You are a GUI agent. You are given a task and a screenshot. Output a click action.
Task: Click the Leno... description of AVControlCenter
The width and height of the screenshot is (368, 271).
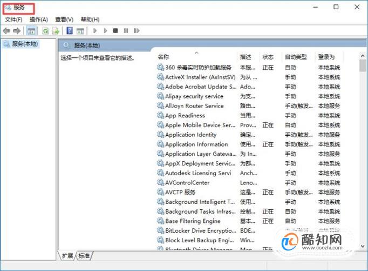pos(249,183)
